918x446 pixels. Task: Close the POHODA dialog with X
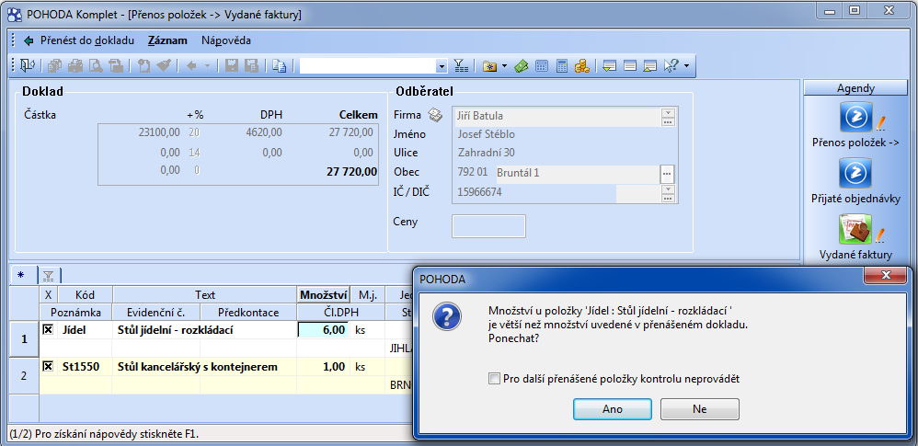pyautogui.click(x=885, y=276)
